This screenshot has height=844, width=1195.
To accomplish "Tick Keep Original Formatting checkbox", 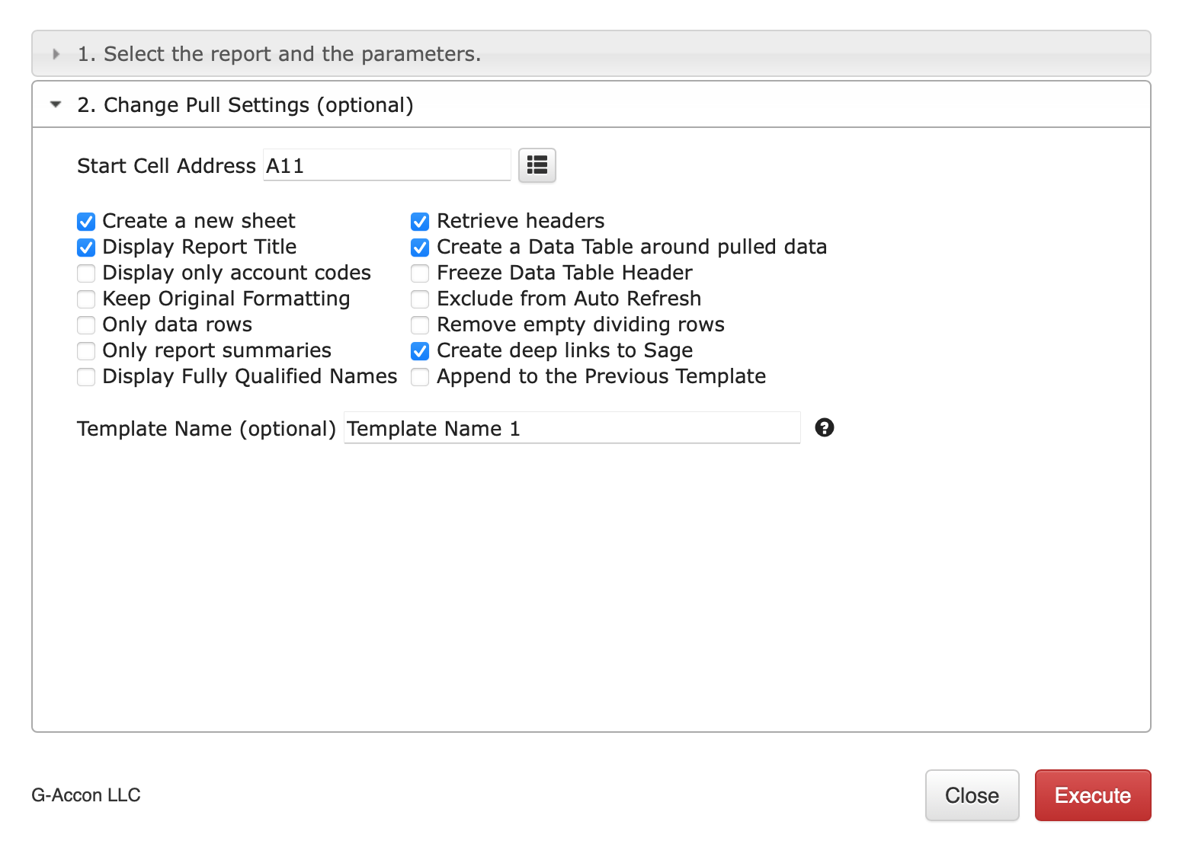I will tap(86, 299).
